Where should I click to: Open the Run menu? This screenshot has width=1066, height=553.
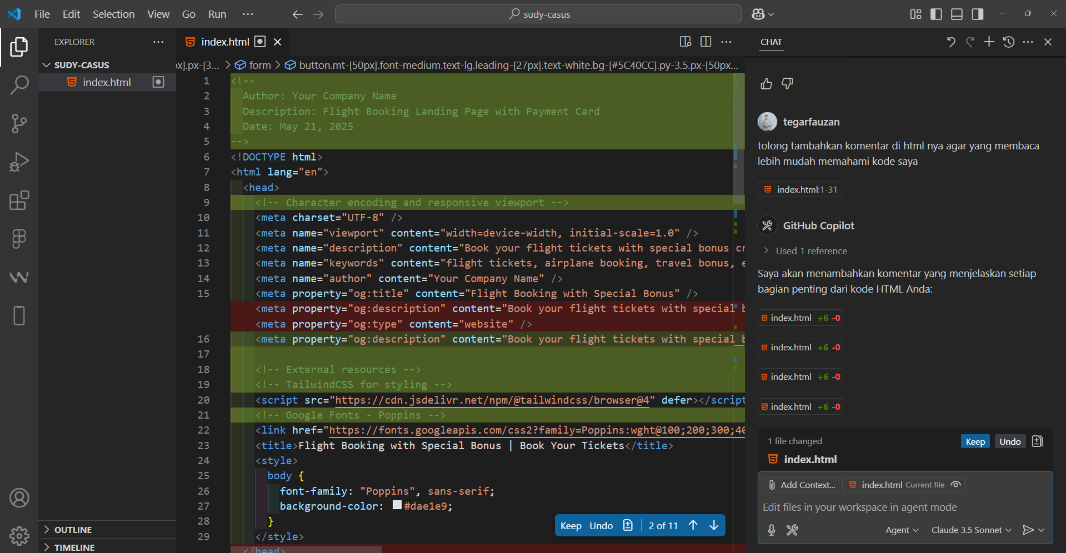coord(217,14)
